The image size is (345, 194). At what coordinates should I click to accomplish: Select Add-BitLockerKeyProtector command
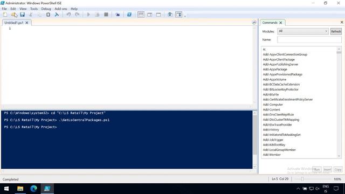pos(280,89)
